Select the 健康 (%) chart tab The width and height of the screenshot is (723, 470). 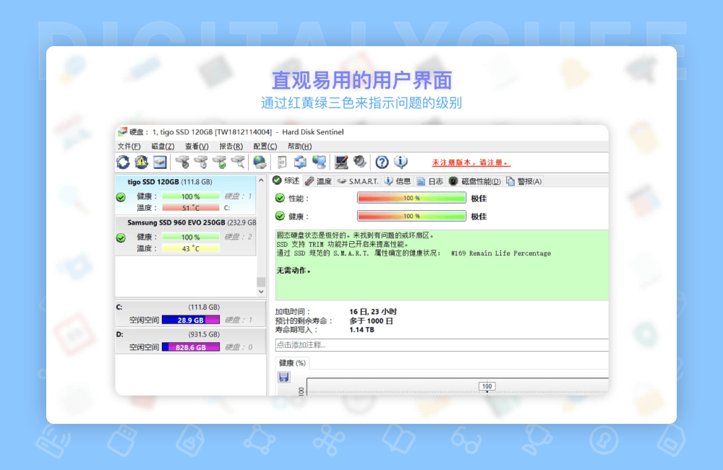292,362
